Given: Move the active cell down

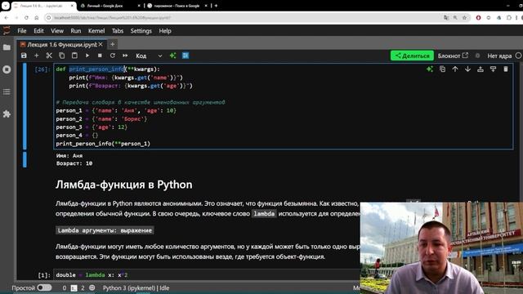Looking at the screenshot, I should click(x=467, y=69).
